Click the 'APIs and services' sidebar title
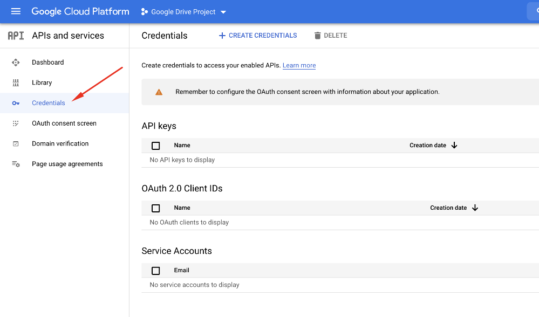Viewport: 539px width, 317px height. [68, 36]
